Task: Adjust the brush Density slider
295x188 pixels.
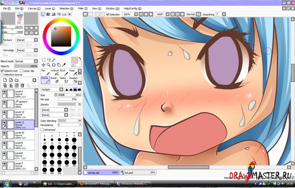Action: tap(69, 104)
